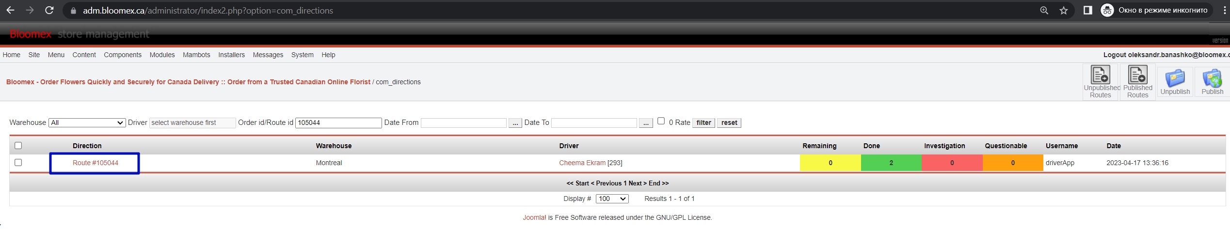Click the Publish folder icon
Image resolution: width=1230 pixels, height=230 pixels.
[1212, 82]
